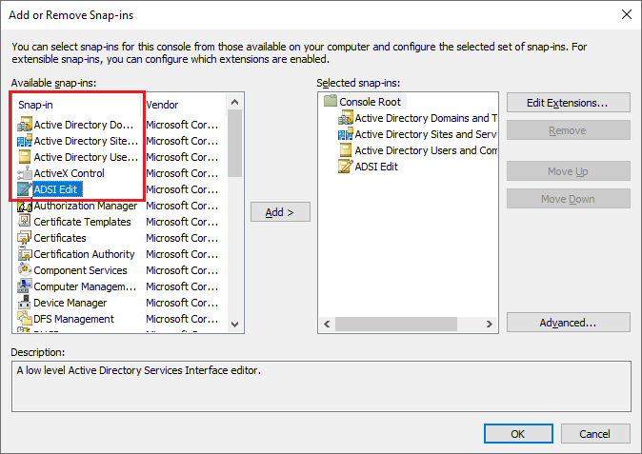The image size is (642, 454).
Task: Click the ADSI Edit icon in available snap-ins
Action: [25, 189]
